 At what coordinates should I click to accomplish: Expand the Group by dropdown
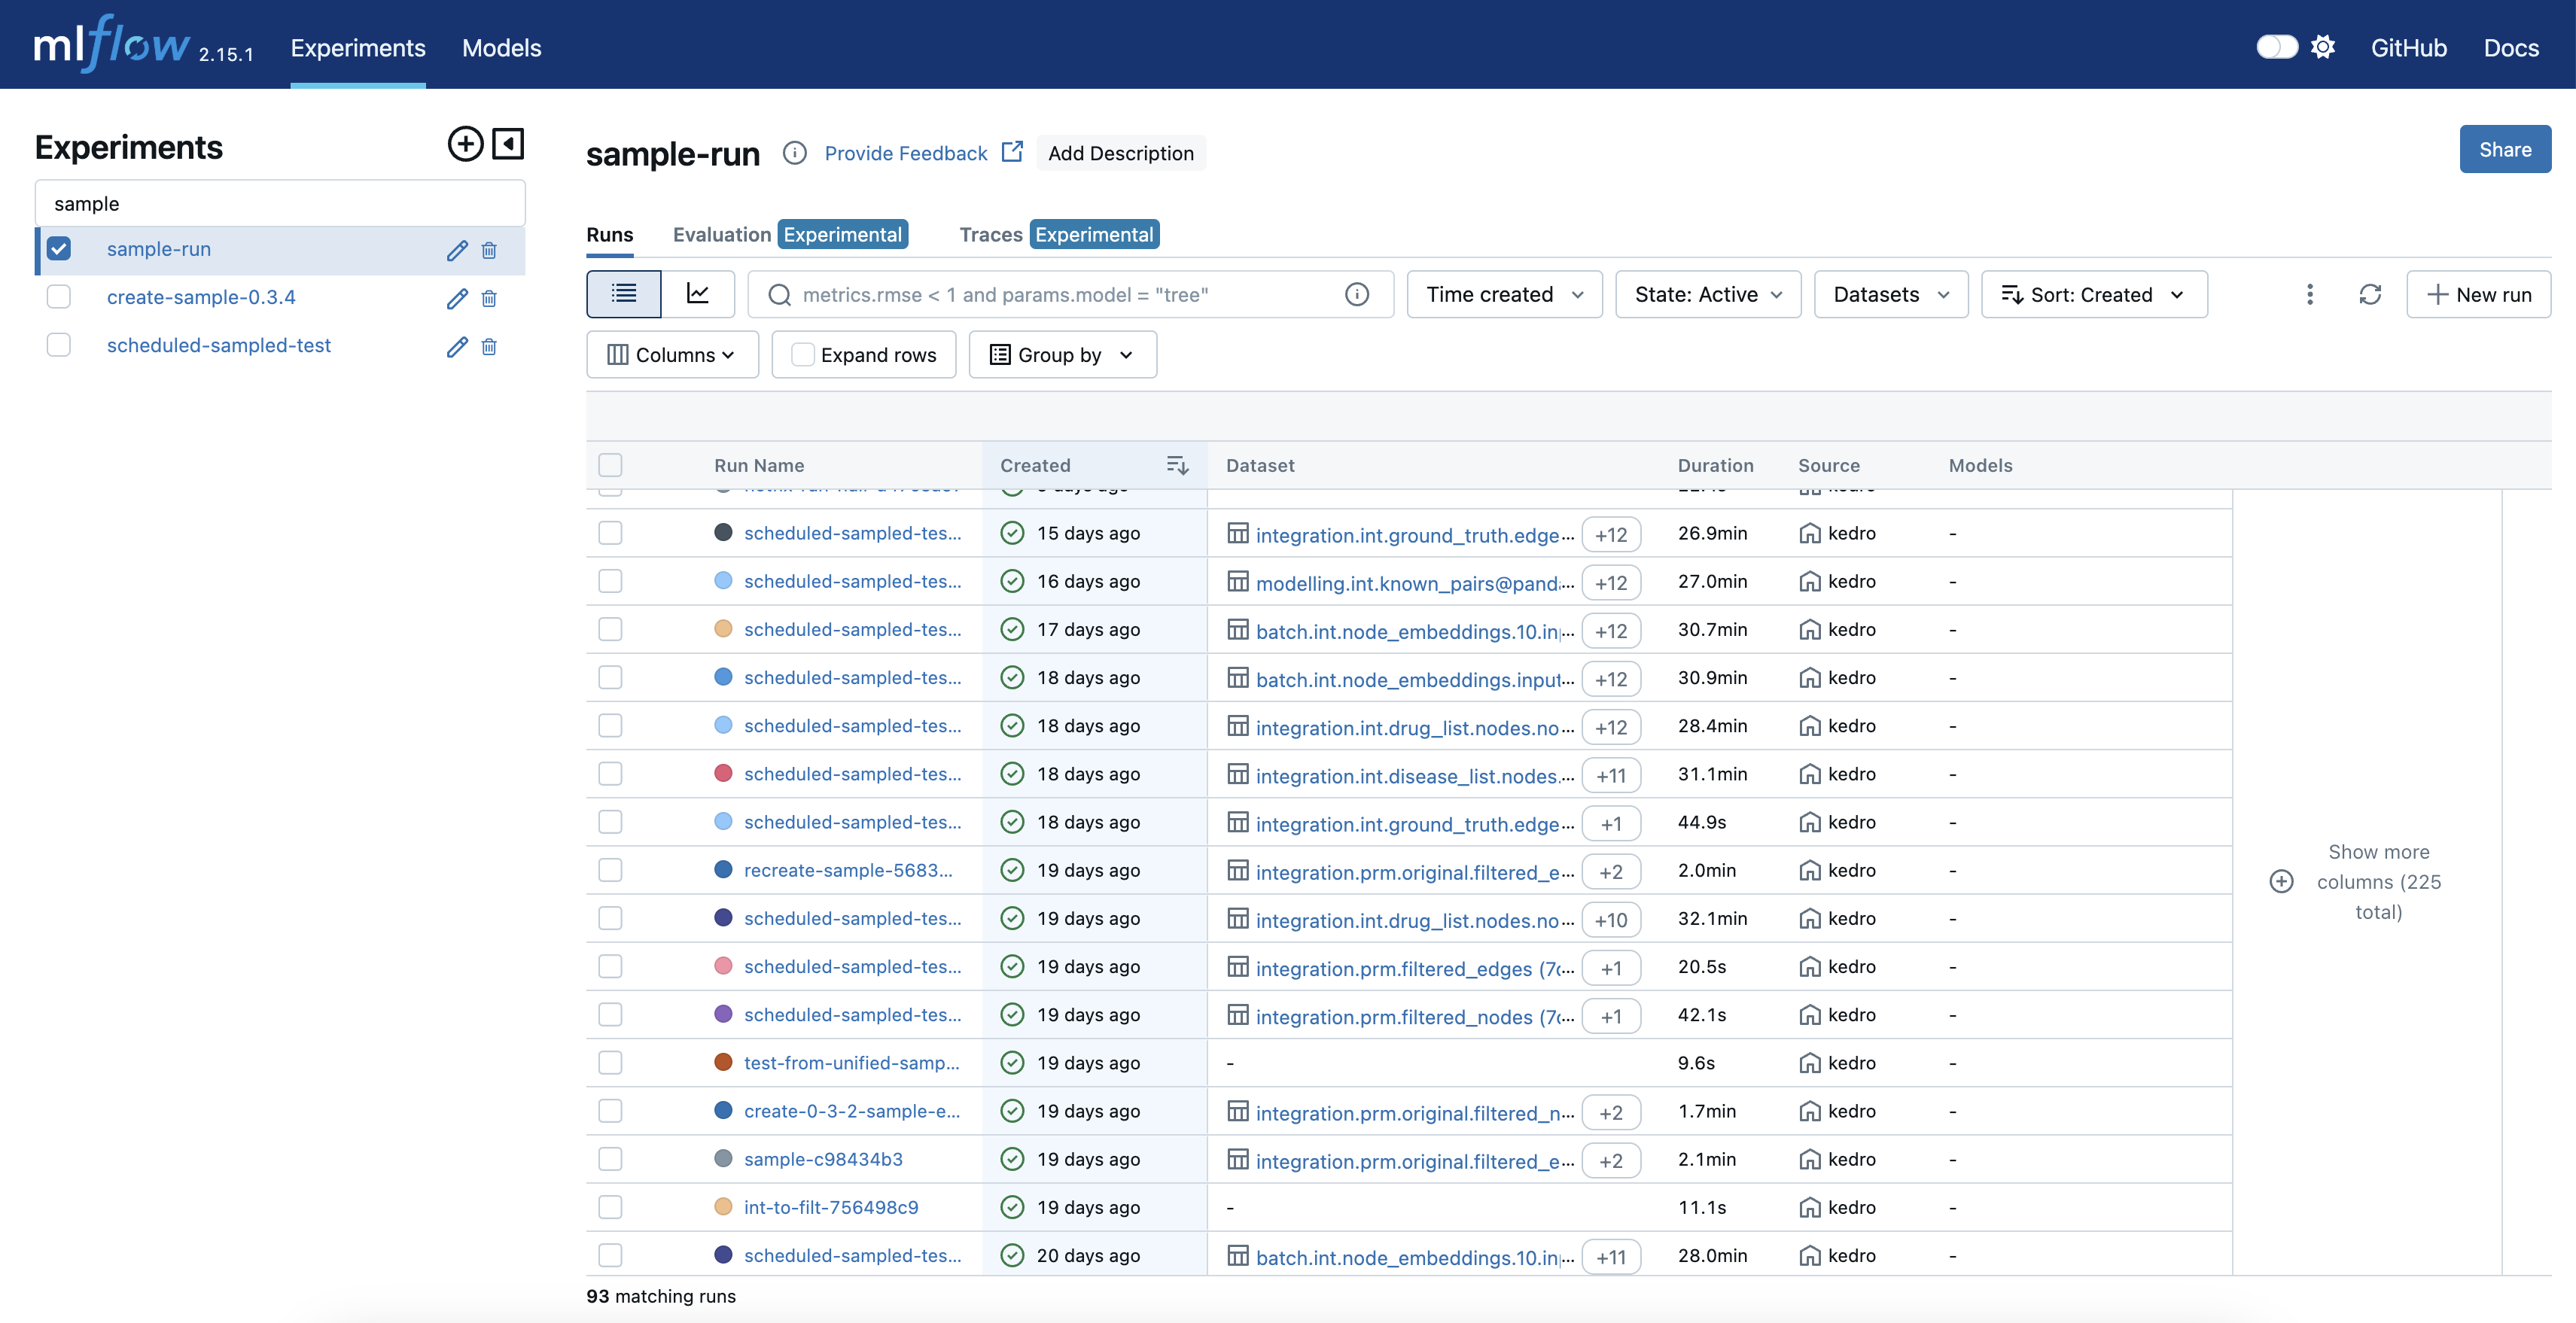[1062, 355]
